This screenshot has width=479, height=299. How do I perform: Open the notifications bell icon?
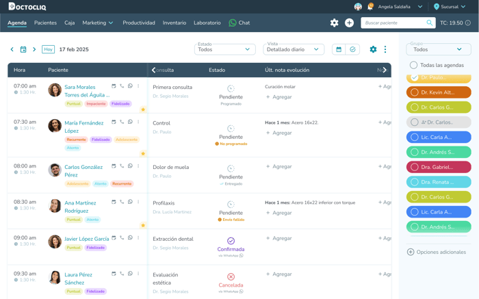click(x=370, y=7)
